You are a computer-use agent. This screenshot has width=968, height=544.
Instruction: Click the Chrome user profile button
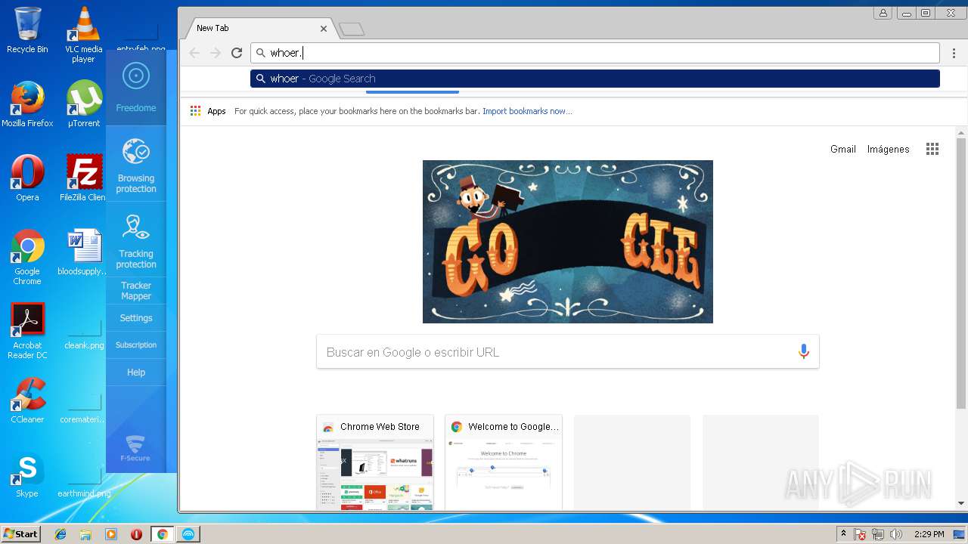point(883,13)
